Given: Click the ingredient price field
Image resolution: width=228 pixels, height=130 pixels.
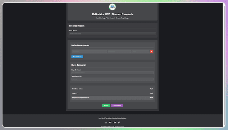Looking at the screenshot, I should (x=119, y=52).
